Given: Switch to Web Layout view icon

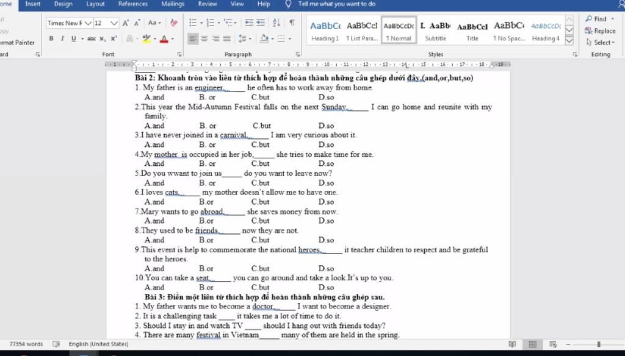Looking at the screenshot, I should (553, 344).
